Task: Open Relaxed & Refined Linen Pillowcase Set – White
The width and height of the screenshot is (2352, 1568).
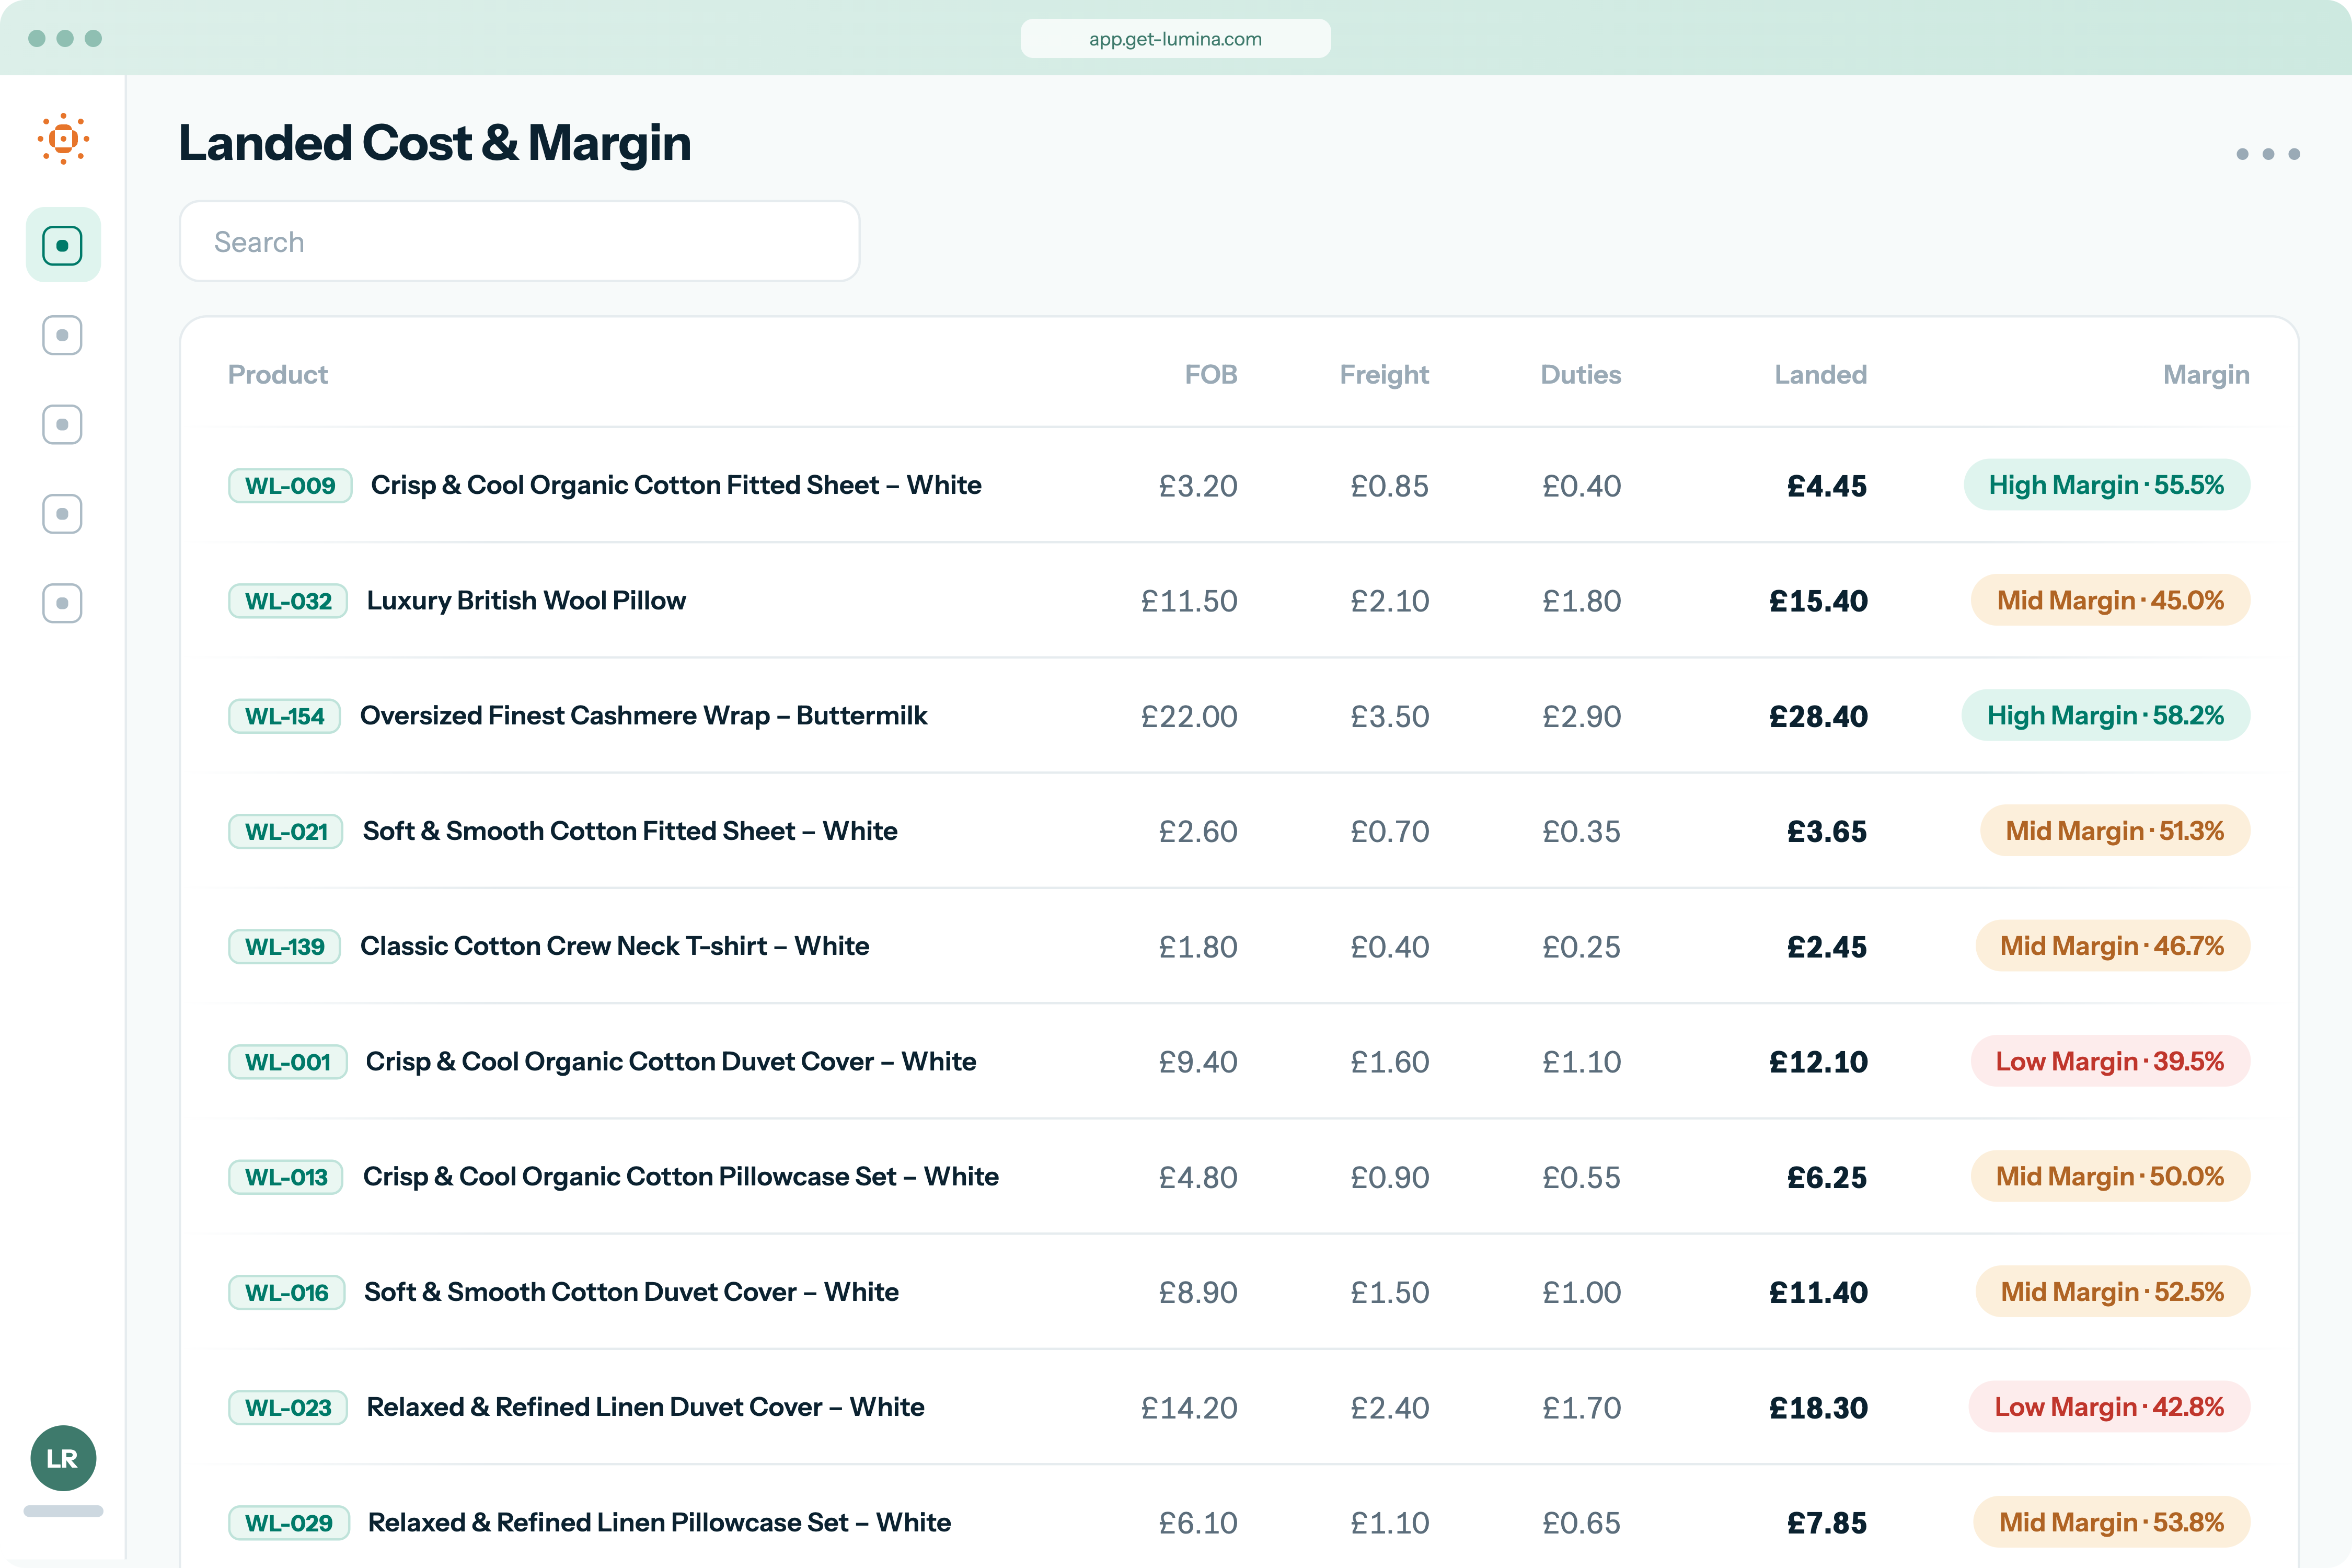Action: tap(659, 1522)
